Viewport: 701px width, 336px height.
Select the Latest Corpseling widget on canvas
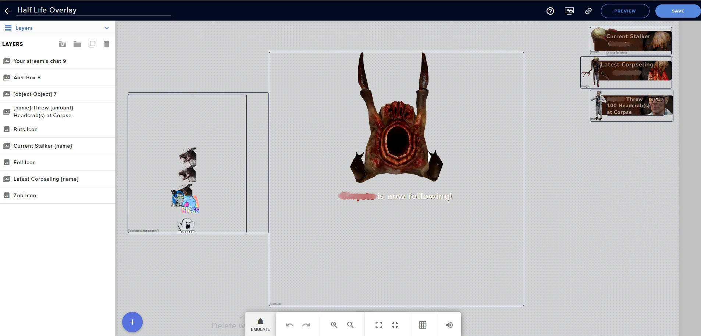click(626, 72)
